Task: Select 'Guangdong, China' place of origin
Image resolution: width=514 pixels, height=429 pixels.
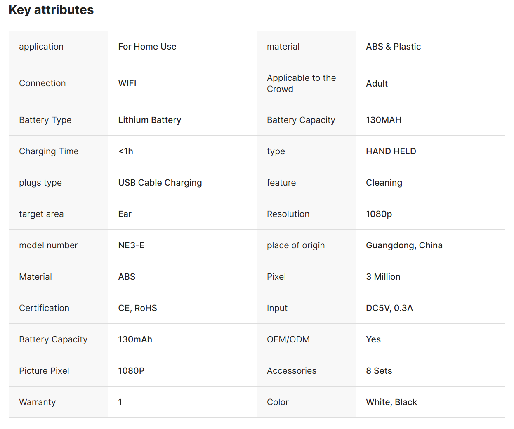Action: (x=404, y=245)
